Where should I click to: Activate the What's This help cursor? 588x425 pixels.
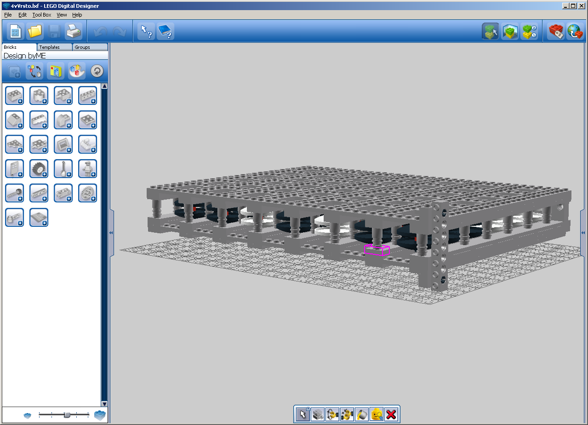(x=146, y=31)
